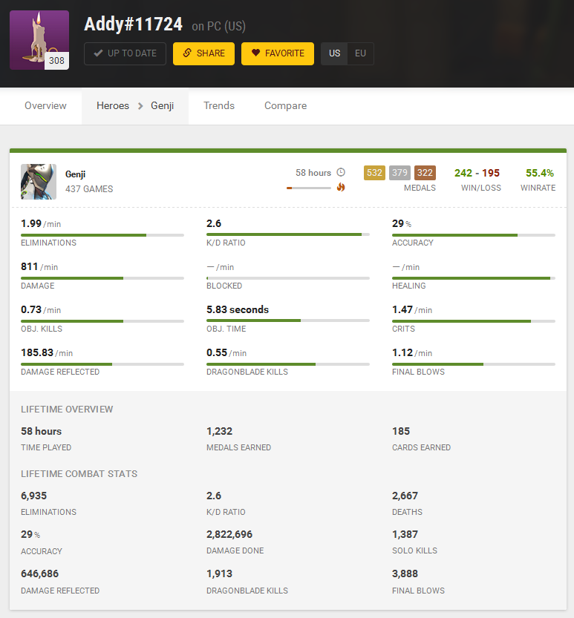Click the 1.99 /min eliminations value
574x618 pixels.
[x=41, y=224]
